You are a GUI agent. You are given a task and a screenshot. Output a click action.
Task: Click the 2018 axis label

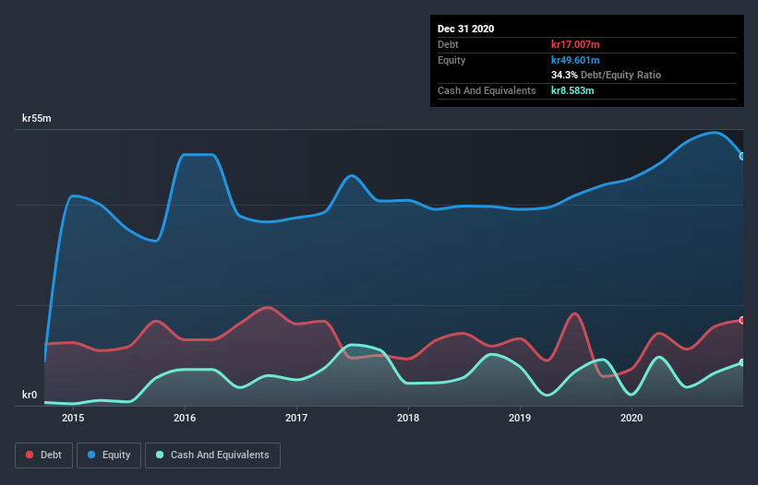coord(408,418)
